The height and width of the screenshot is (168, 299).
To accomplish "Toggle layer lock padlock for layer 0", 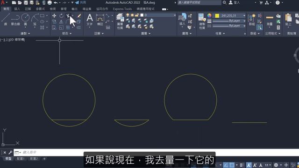I will coord(137,15).
